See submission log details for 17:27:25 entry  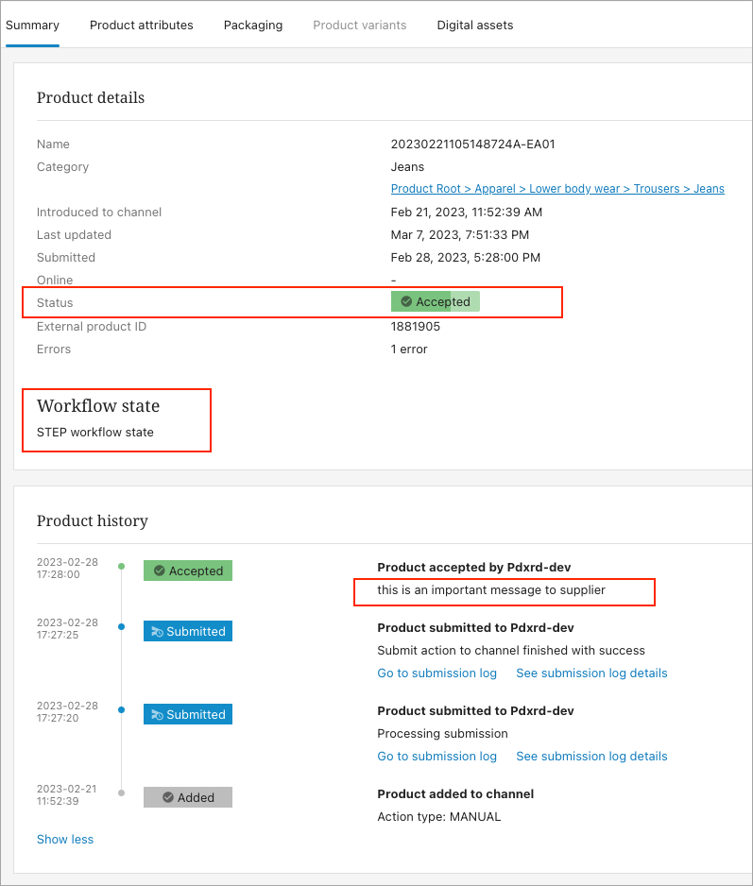point(591,673)
